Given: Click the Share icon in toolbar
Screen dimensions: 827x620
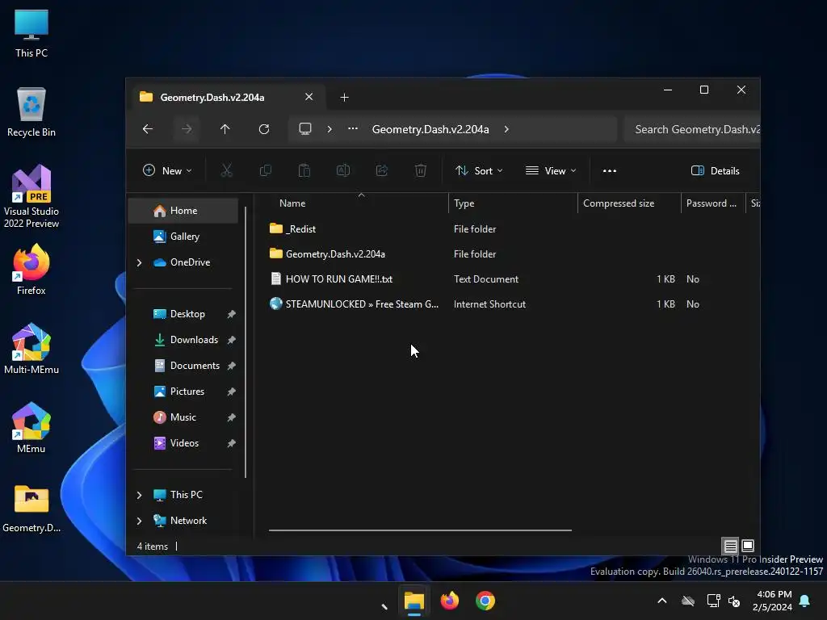Looking at the screenshot, I should [382, 171].
